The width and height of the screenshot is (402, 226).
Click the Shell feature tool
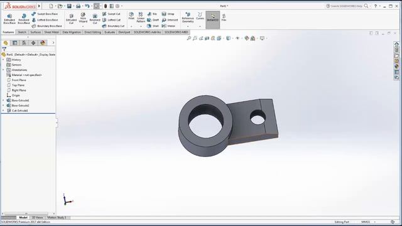[x=153, y=26]
